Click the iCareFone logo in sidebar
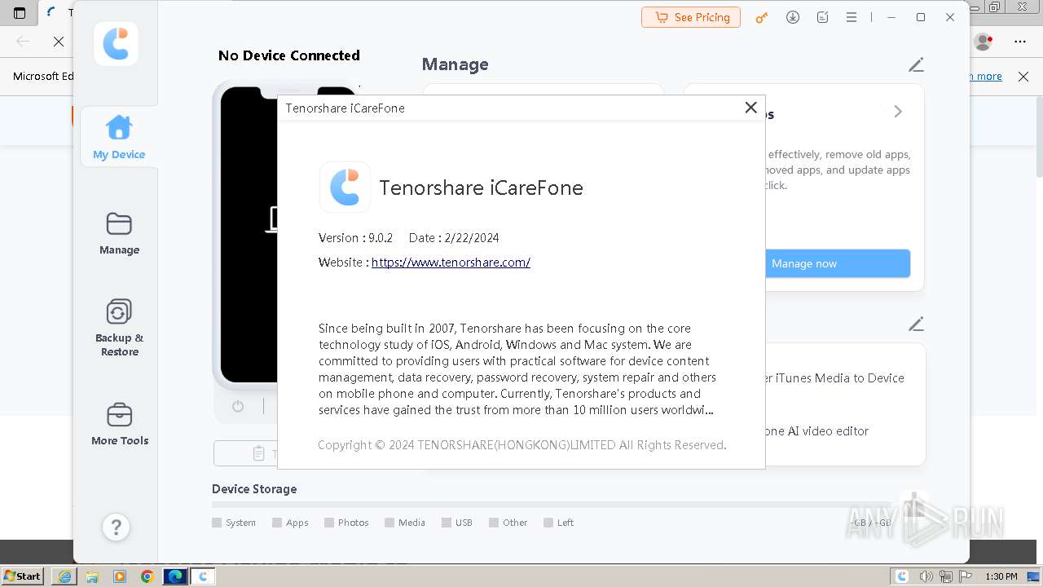 tap(116, 44)
